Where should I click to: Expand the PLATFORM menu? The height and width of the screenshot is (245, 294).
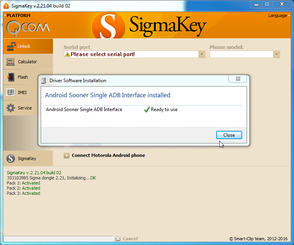17,15
